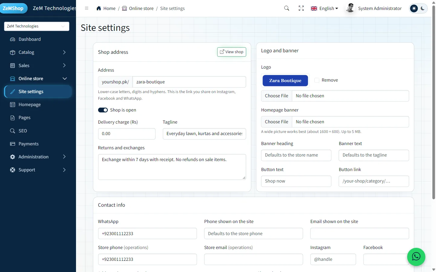Click the Home house icon in breadcrumb
Image resolution: width=436 pixels, height=272 pixels.
point(99,8)
